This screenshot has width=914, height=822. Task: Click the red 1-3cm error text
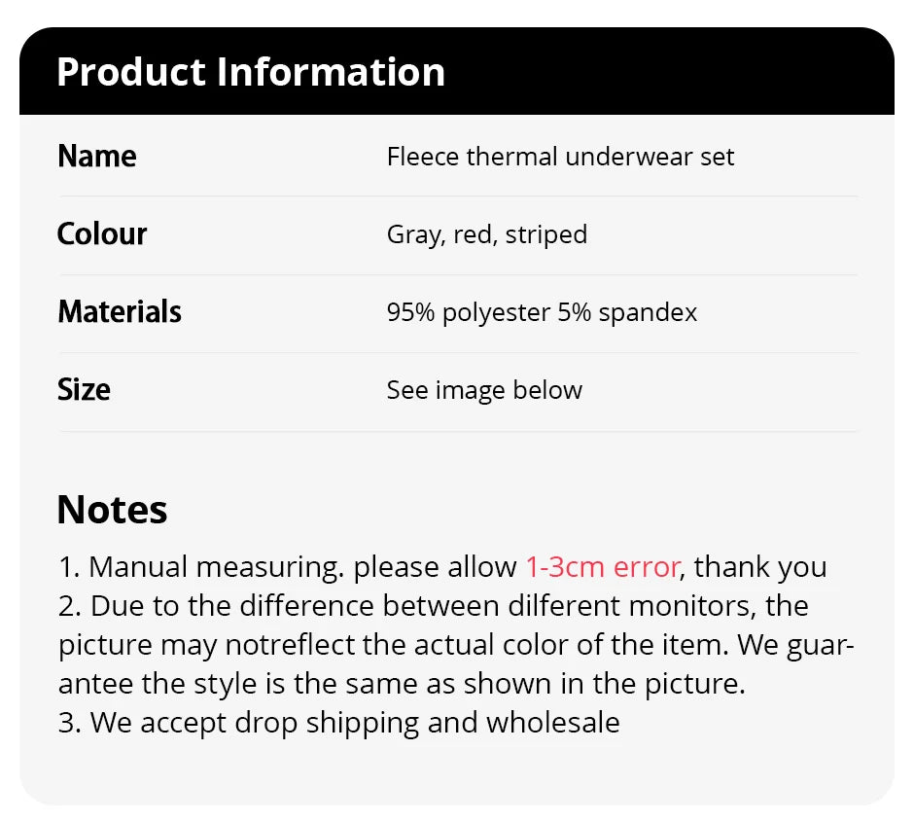(x=603, y=567)
